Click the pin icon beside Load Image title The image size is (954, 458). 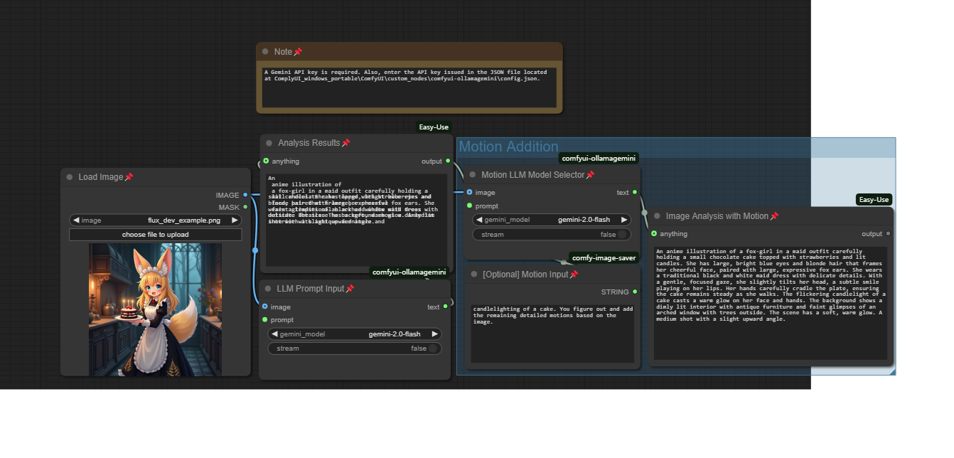point(129,177)
